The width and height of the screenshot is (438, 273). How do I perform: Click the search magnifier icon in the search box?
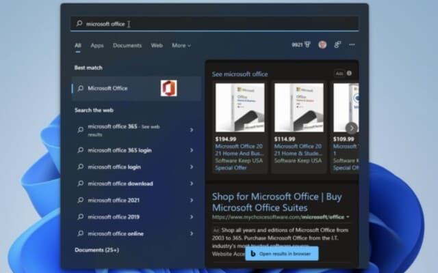tap(79, 23)
